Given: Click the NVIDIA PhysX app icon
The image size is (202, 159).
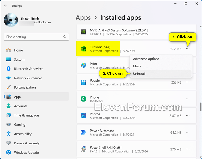Looking at the screenshot, I should pyautogui.click(x=83, y=32).
